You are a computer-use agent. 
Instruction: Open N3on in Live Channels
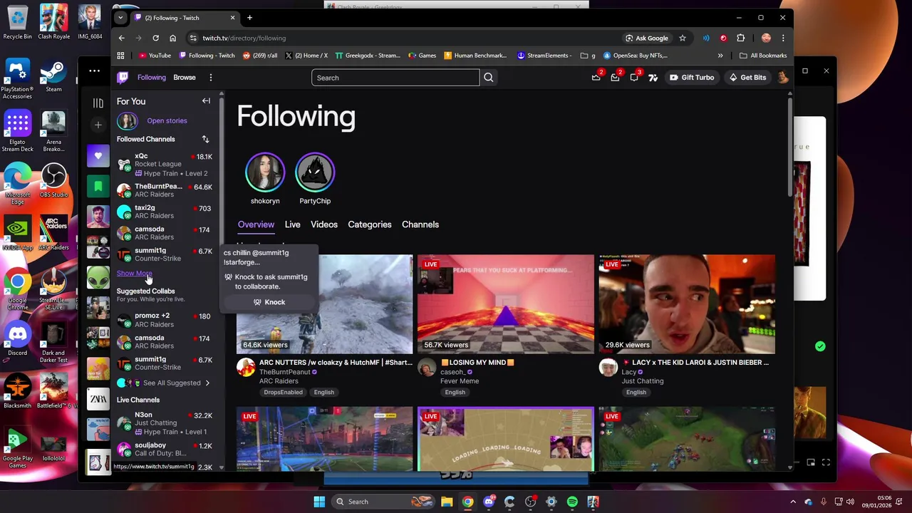[x=165, y=423]
